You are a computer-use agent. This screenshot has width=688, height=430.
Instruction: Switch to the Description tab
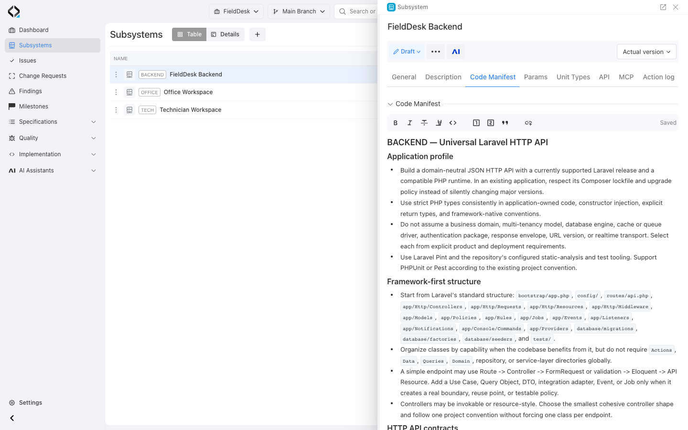[x=443, y=77]
